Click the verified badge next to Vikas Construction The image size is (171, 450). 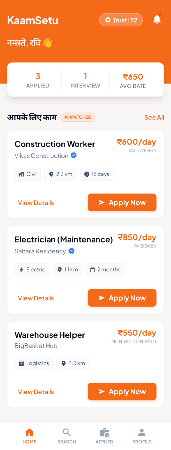pyautogui.click(x=73, y=155)
